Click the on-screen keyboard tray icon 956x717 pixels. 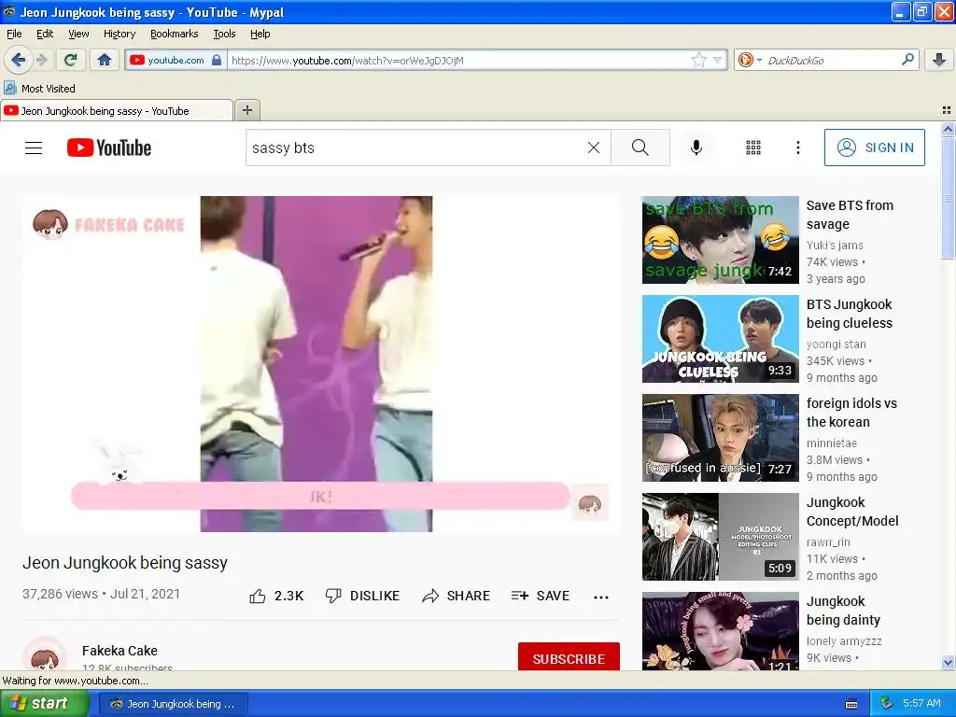(x=851, y=704)
